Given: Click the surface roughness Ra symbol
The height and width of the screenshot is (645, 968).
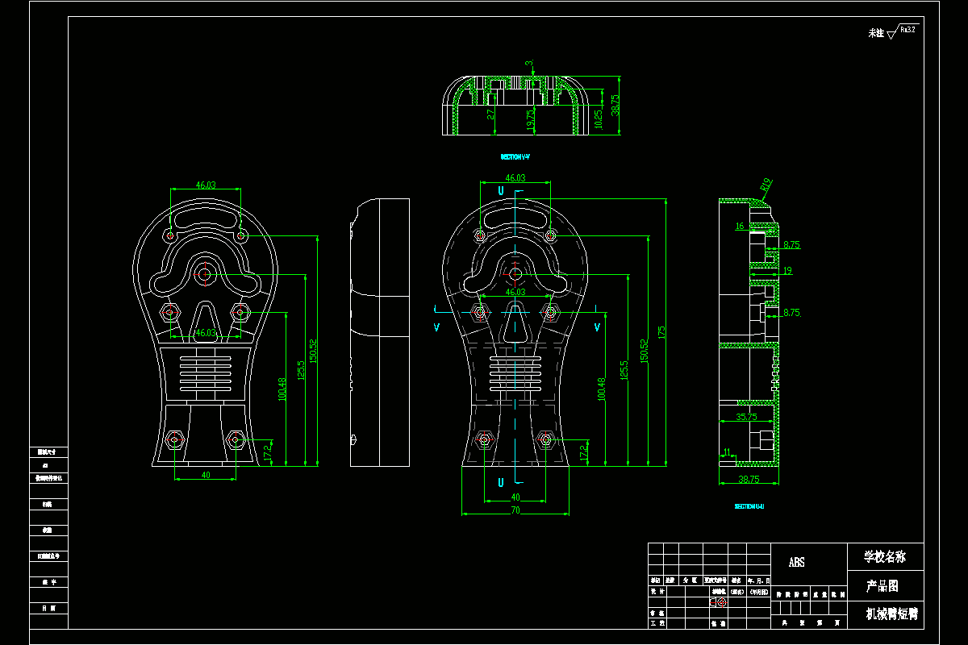Looking at the screenshot, I should coord(903,31).
